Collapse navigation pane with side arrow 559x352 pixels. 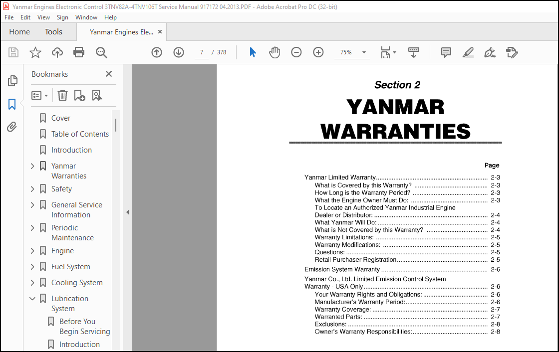coord(128,212)
